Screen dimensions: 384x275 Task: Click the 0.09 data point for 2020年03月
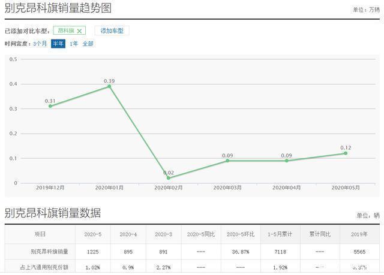tap(227, 161)
